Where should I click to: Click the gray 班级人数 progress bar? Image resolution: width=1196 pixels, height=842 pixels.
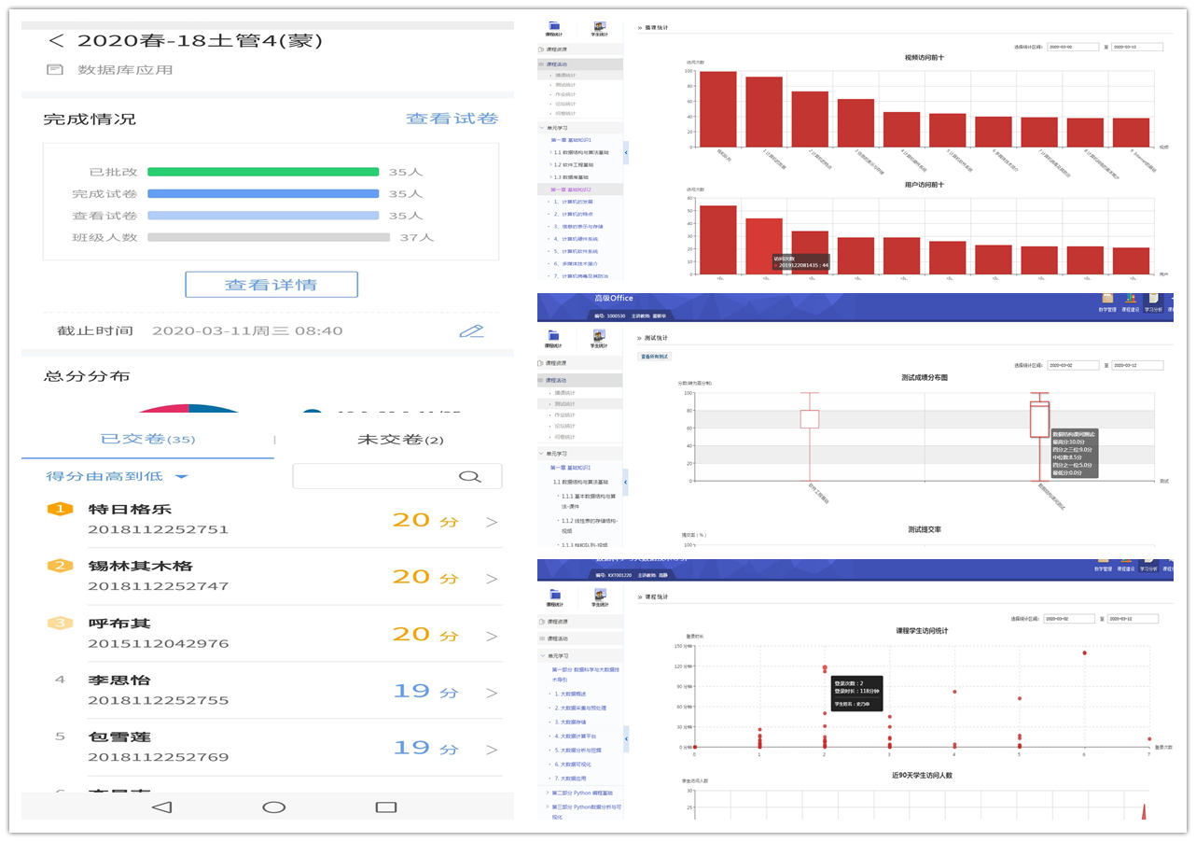coord(269,237)
